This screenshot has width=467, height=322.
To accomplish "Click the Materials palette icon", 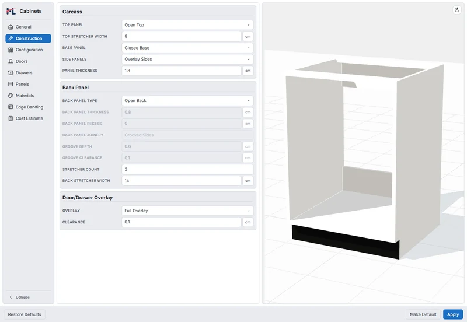I will point(11,96).
